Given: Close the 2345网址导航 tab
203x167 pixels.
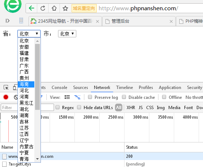Looking at the screenshot, I should (x=97, y=22).
